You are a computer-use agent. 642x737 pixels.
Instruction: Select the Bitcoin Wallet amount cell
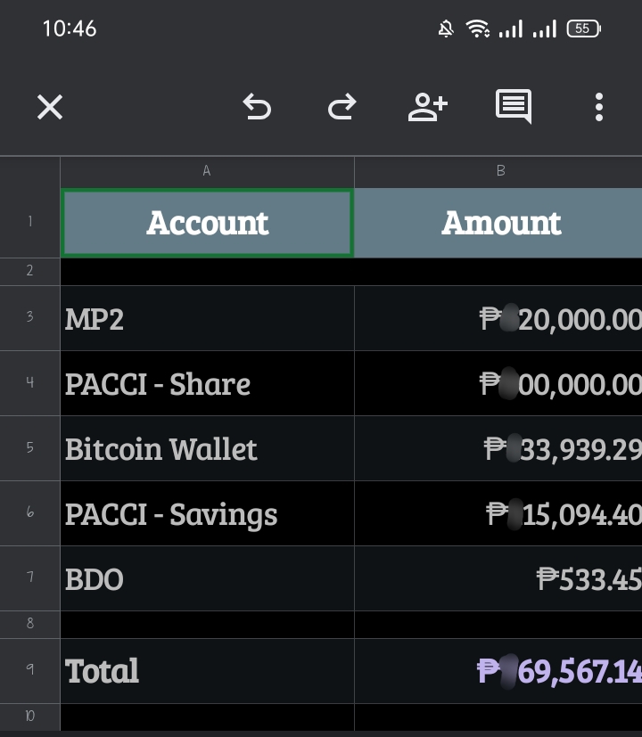click(498, 448)
